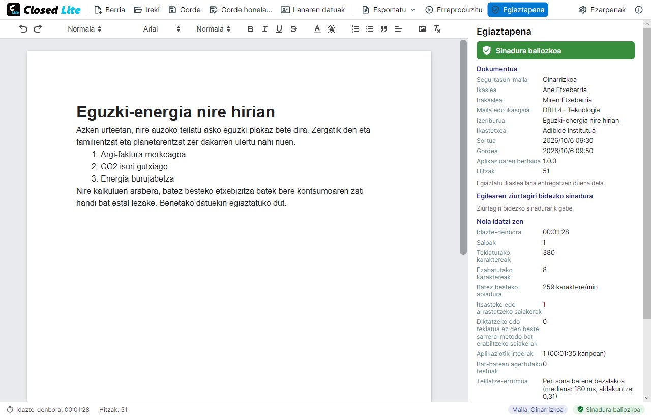Click Gorde honela to save as
651x417 pixels.
(x=241, y=10)
